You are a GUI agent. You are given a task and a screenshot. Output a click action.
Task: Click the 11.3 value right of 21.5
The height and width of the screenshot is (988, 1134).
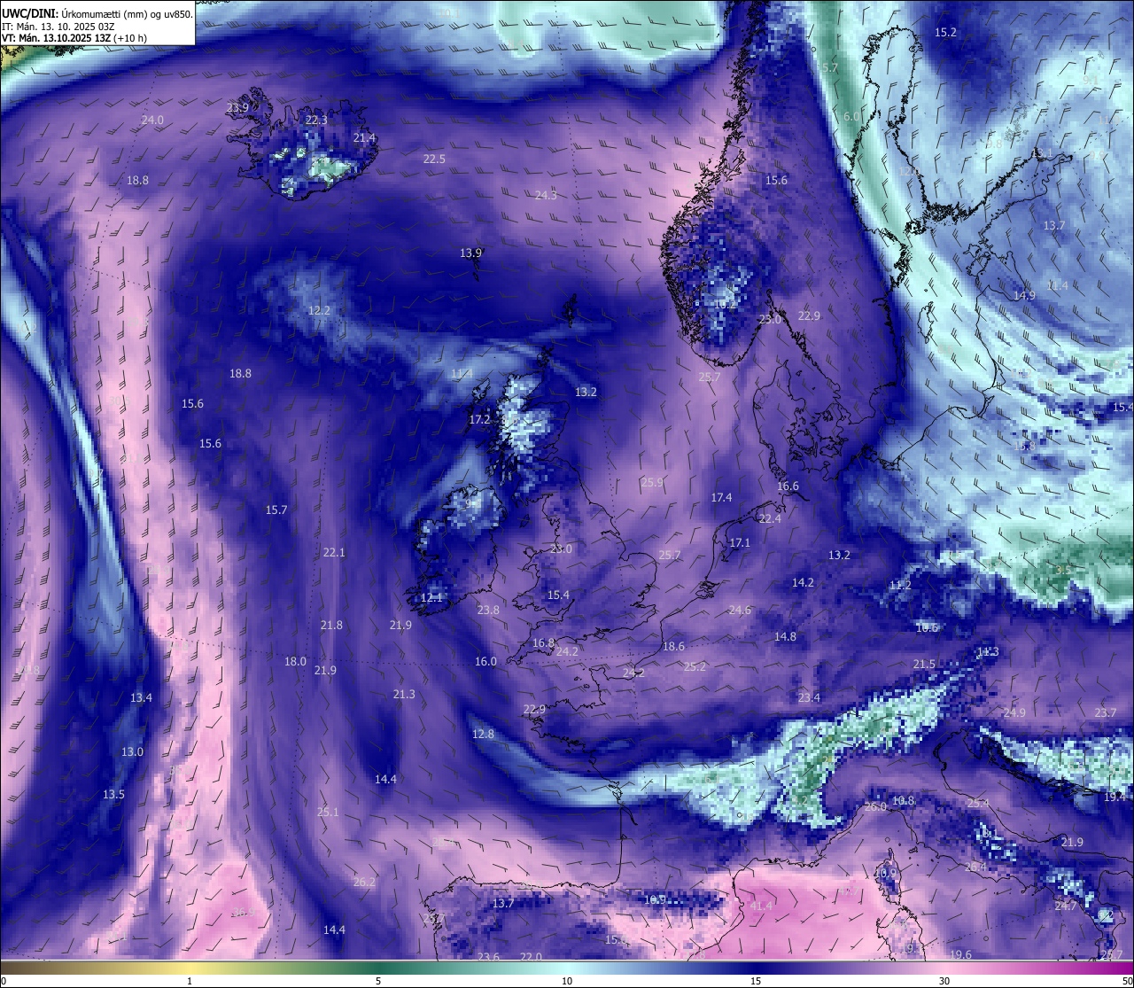[x=988, y=651]
